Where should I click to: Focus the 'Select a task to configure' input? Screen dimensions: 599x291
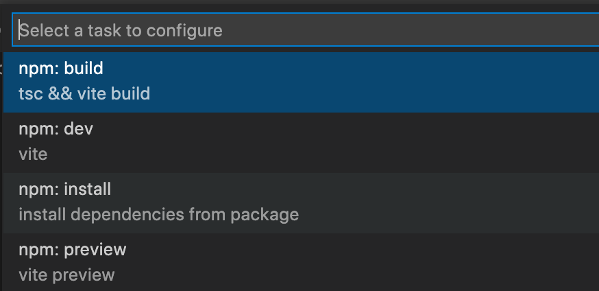click(306, 30)
